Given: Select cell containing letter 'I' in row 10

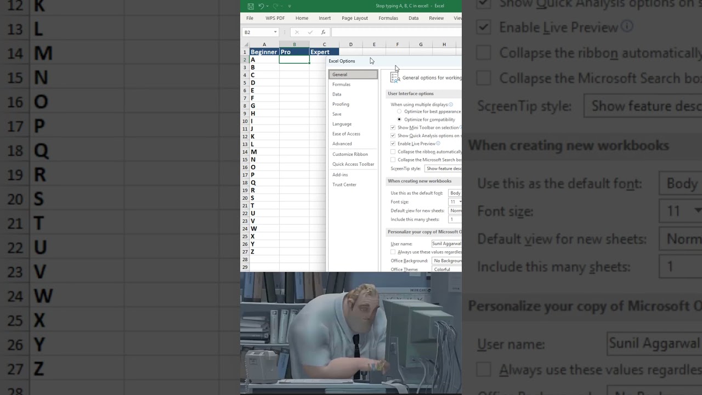Looking at the screenshot, I should coord(264,121).
